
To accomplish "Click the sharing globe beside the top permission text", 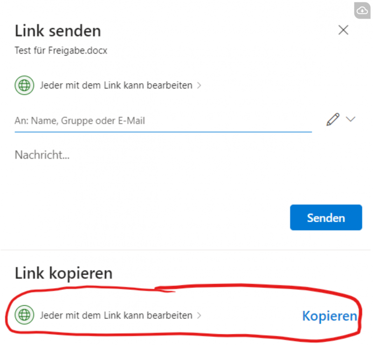I will pos(24,85).
